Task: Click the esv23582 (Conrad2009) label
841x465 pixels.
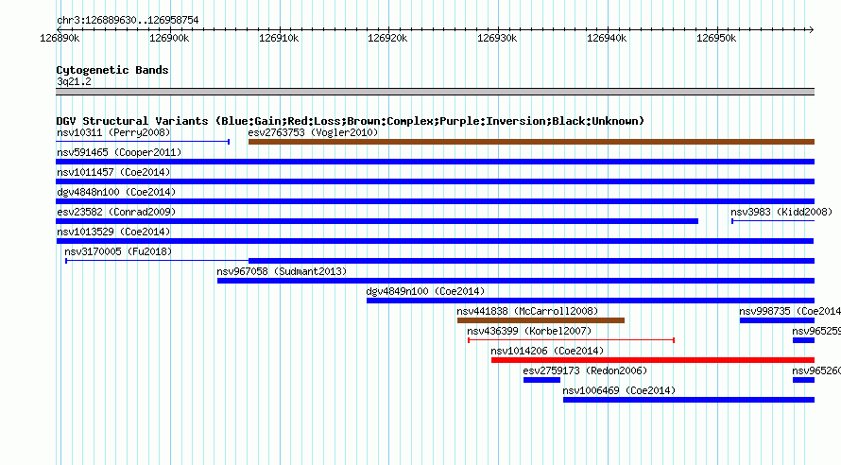Action: tap(116, 212)
